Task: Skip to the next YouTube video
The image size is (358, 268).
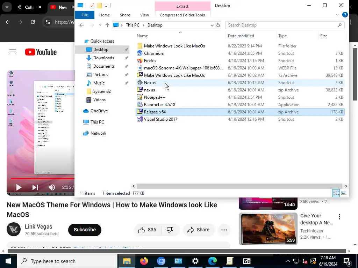Action: click(35, 187)
